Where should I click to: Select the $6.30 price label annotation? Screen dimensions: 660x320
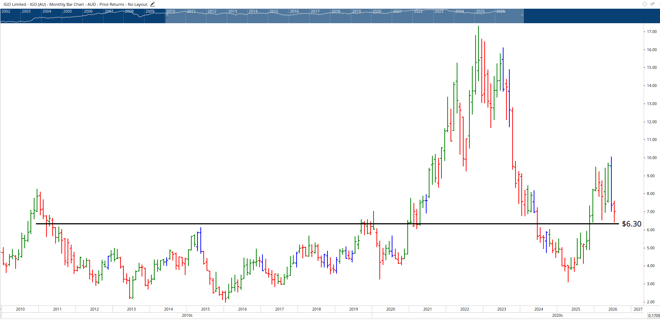click(x=632, y=224)
